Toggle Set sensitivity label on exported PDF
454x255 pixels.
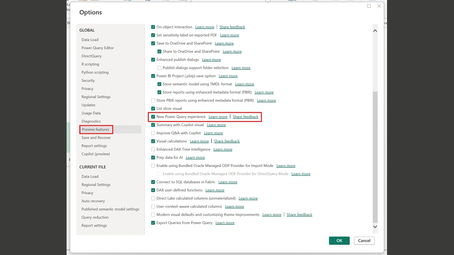click(x=153, y=35)
